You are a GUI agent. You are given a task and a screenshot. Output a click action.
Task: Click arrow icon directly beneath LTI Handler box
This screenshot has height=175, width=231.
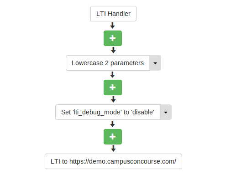click(112, 26)
